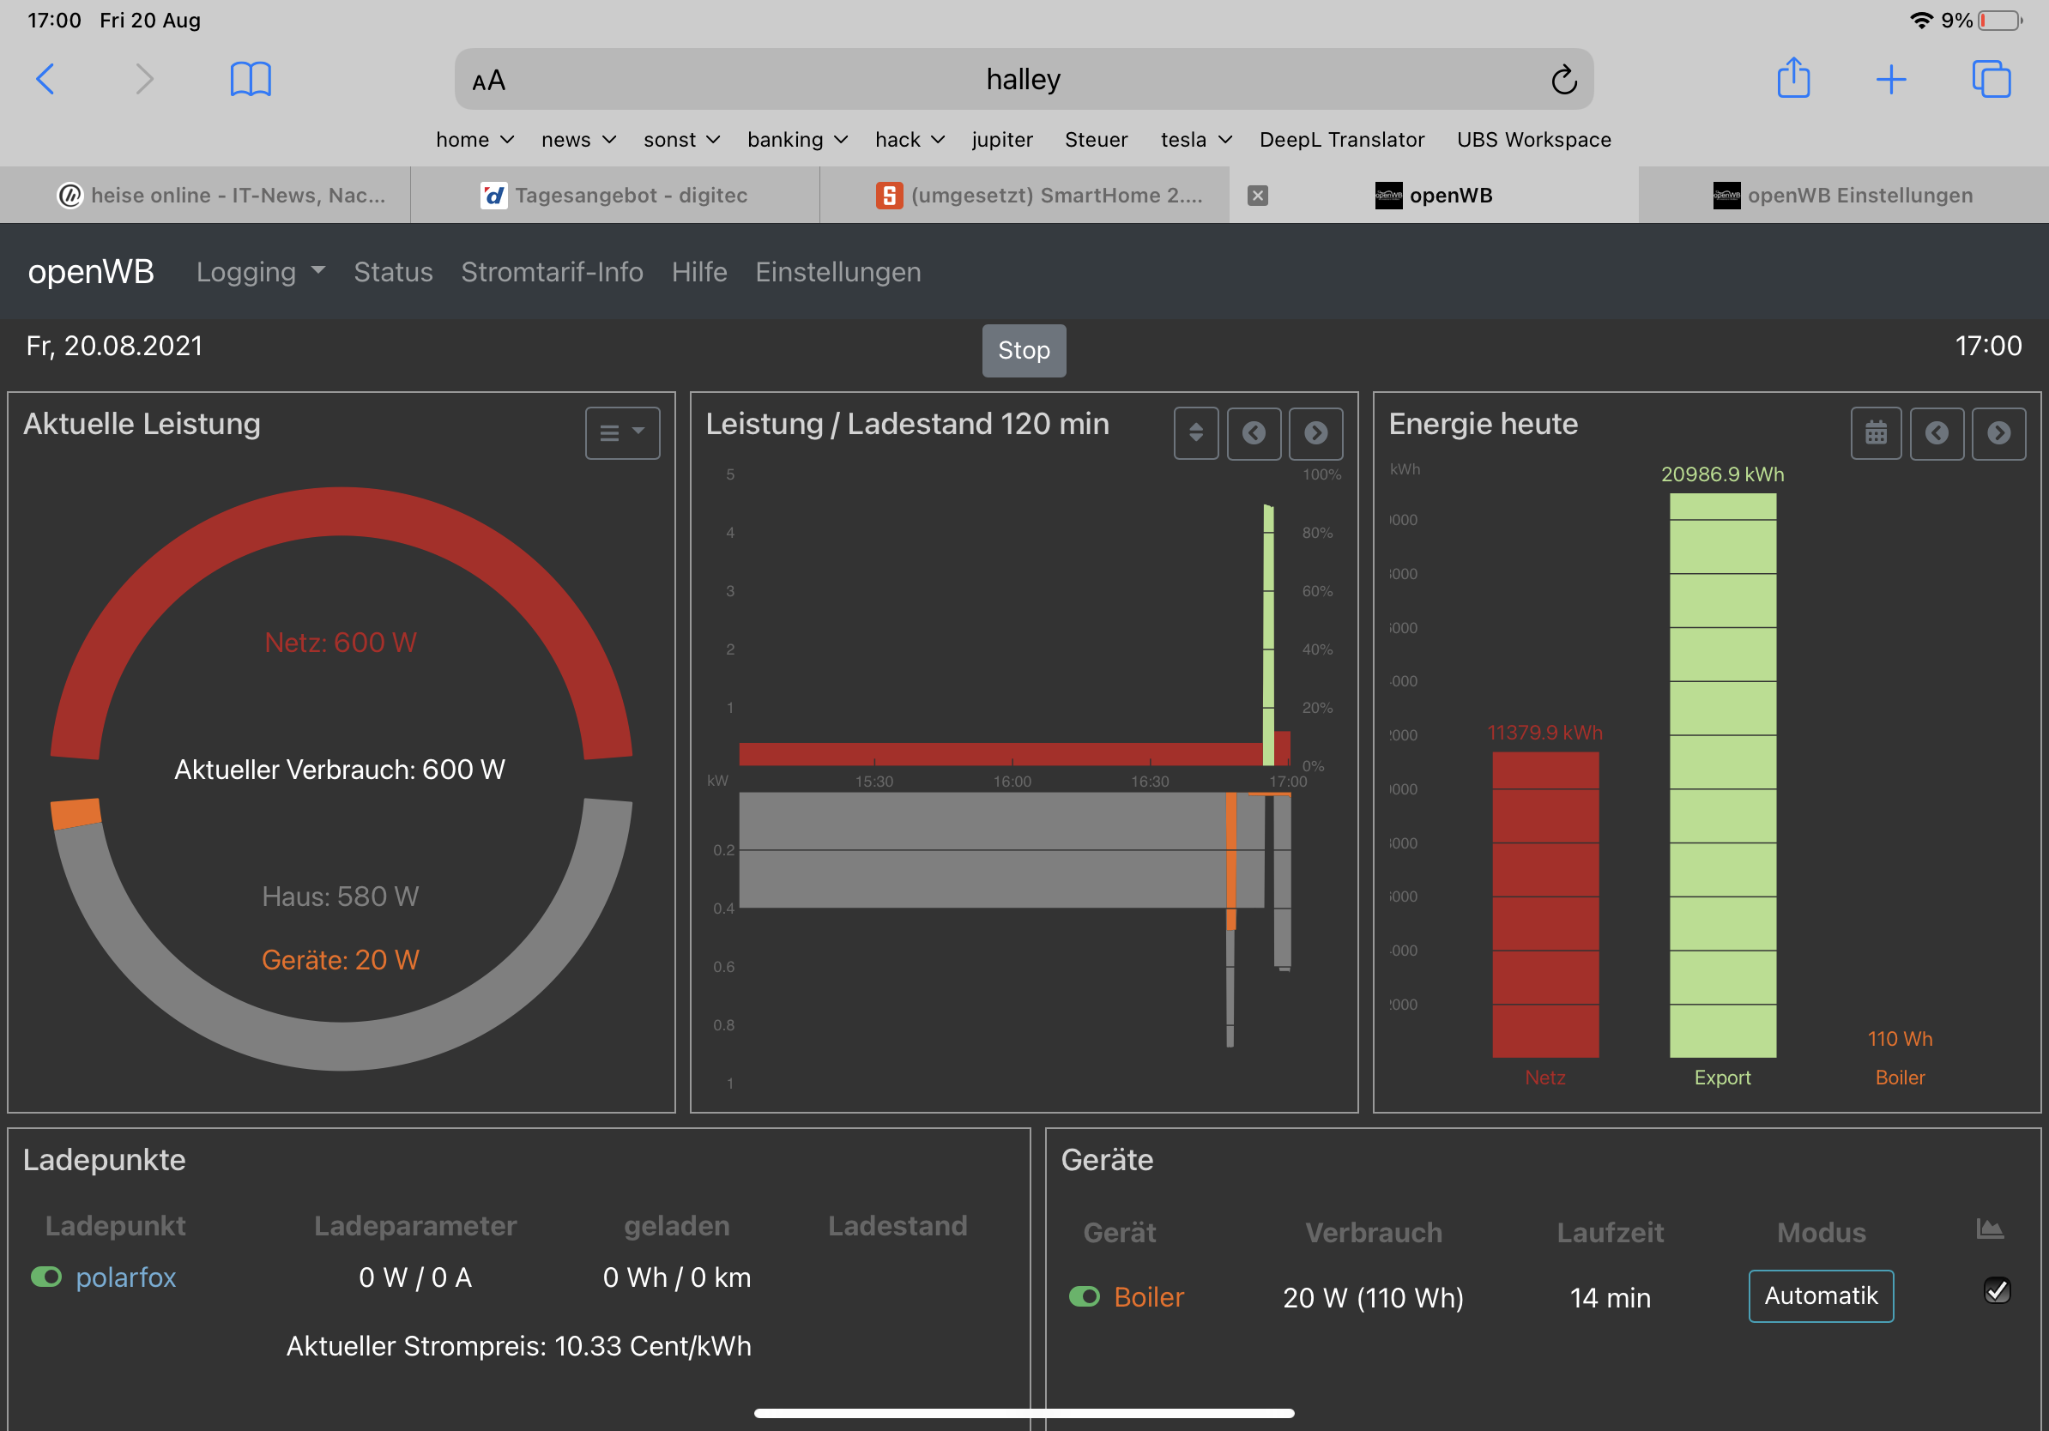Open the Aktuelle Leistung display options dropdown
2049x1431 pixels.
pyautogui.click(x=622, y=433)
